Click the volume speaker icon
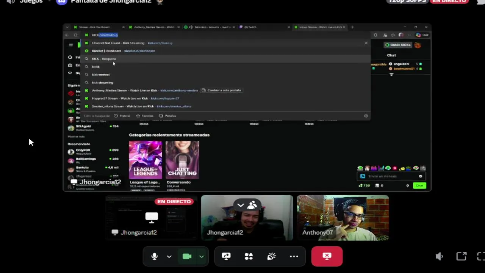Image resolution: width=485 pixels, height=273 pixels. pyautogui.click(x=439, y=257)
